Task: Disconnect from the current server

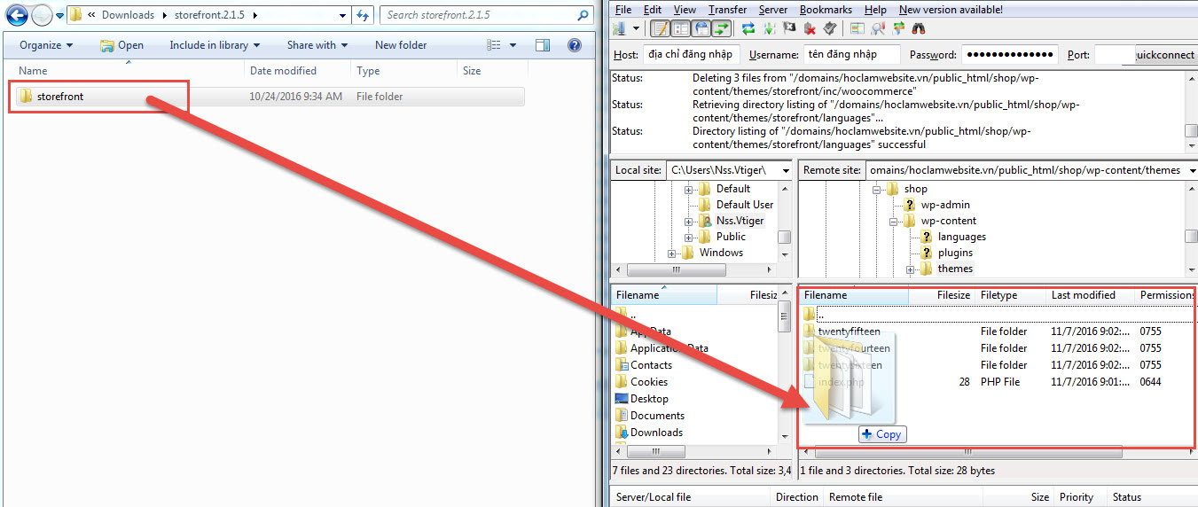Action: pos(810,28)
